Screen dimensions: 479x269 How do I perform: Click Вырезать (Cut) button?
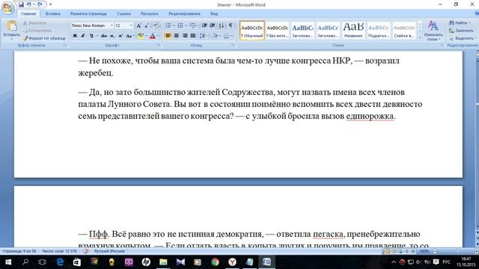point(34,23)
